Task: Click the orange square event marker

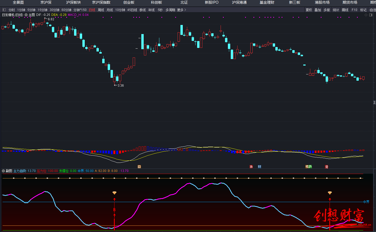Action: tap(139, 167)
